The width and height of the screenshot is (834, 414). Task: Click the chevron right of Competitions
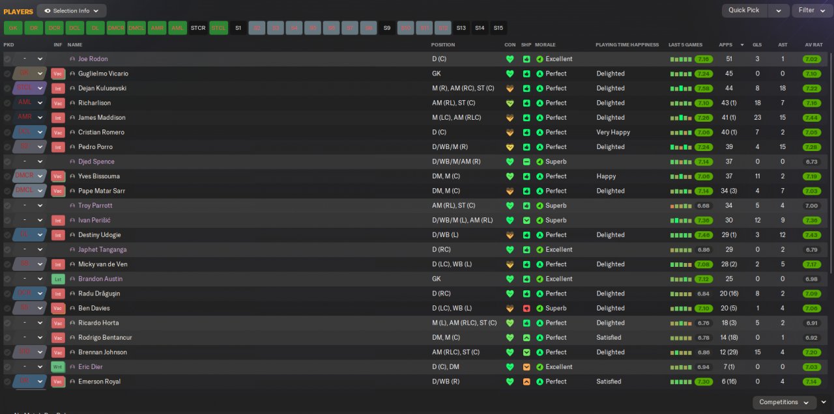tap(824, 402)
